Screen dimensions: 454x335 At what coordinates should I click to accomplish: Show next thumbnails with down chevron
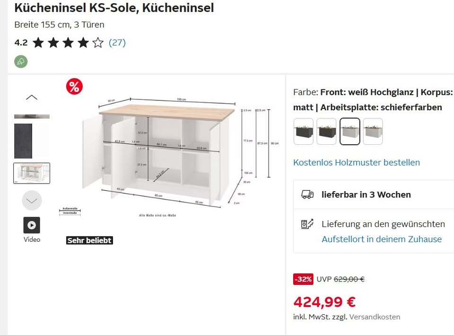pyautogui.click(x=32, y=200)
